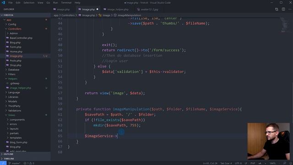
Task: Open the File menu
Action: point(11,3)
